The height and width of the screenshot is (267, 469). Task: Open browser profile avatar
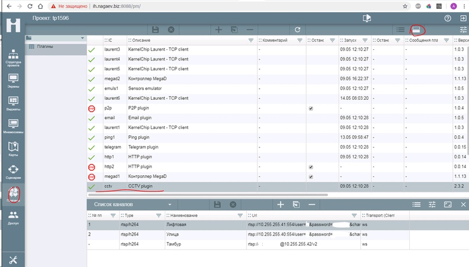(454, 6)
